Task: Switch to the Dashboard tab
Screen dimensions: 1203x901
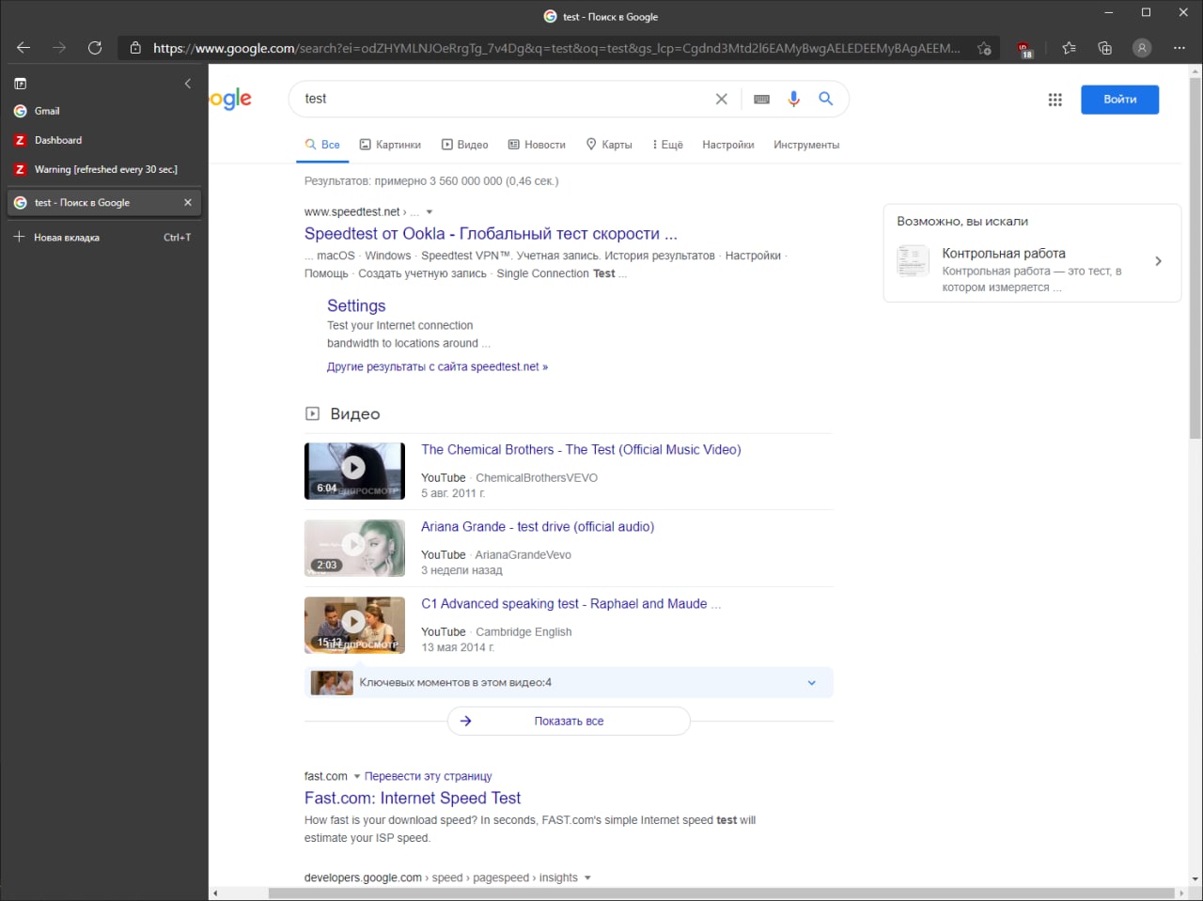Action: coord(103,140)
